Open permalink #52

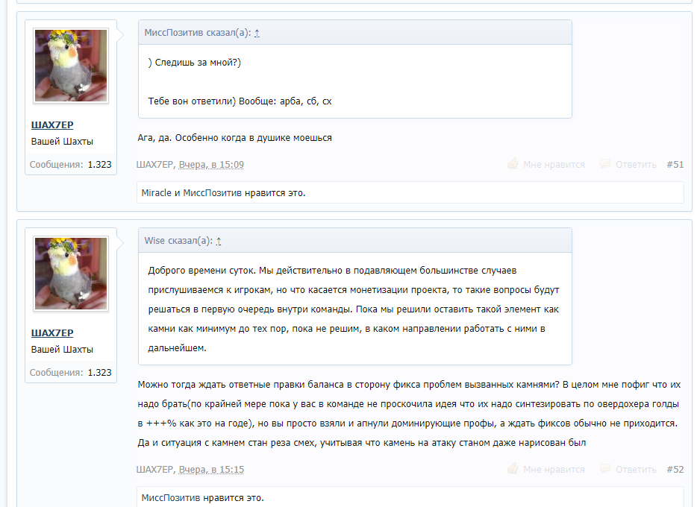pos(675,470)
